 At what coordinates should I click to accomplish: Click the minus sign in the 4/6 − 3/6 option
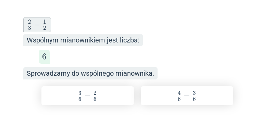[x=187, y=96]
